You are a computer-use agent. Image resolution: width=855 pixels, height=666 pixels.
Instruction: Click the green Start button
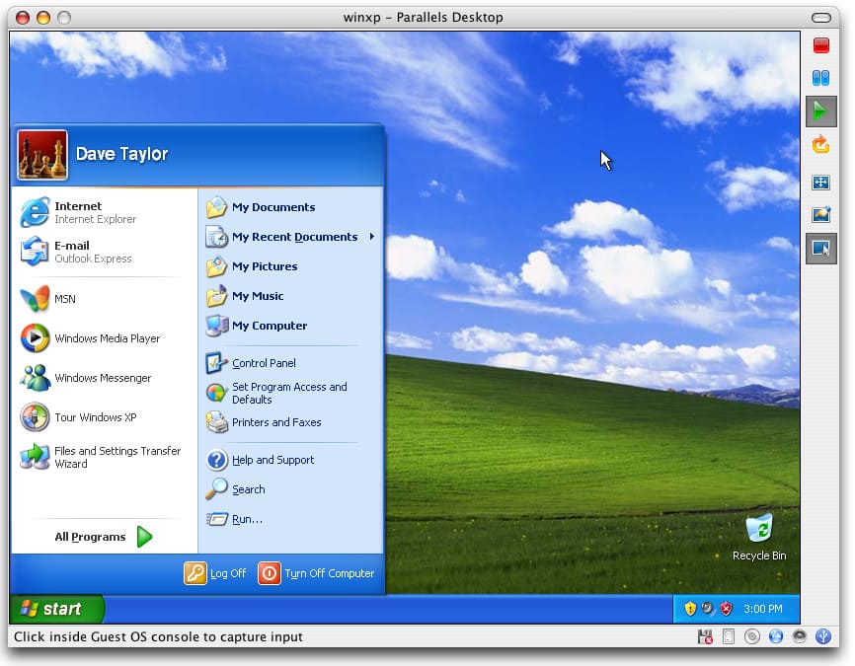click(x=56, y=609)
